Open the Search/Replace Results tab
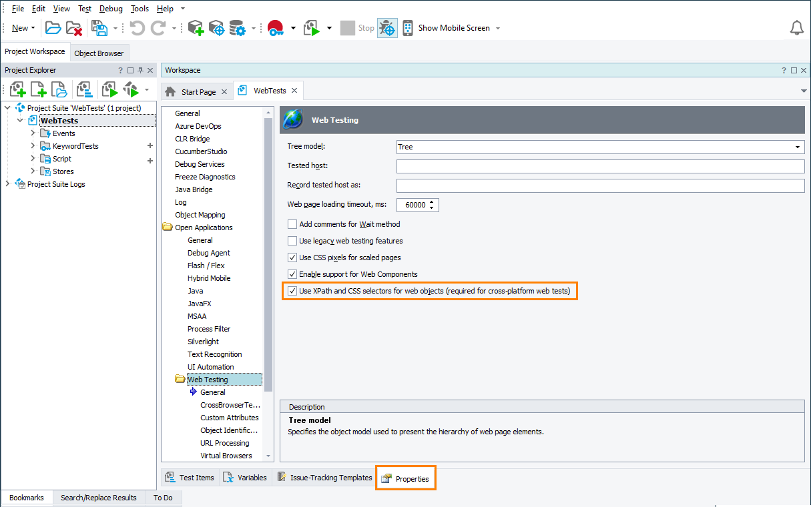The height and width of the screenshot is (507, 811). point(99,498)
